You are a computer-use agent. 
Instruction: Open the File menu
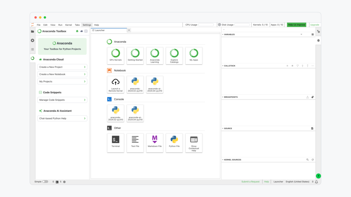(38, 25)
